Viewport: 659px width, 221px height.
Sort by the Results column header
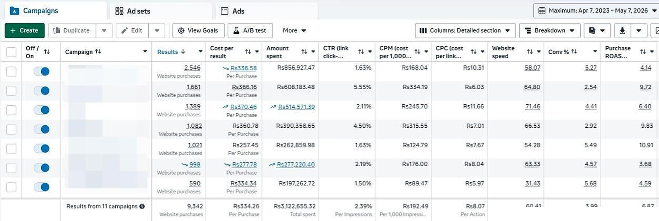pos(171,52)
